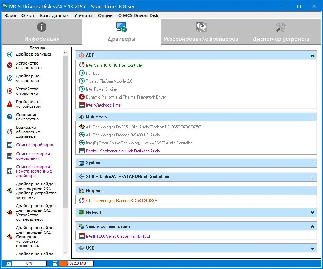This screenshot has width=323, height=269.
Task: Click the 8,822.3 MB memory usage bar
Action: (76, 263)
